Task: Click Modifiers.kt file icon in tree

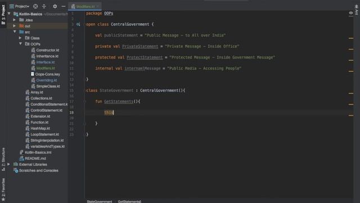Action: (x=33, y=68)
